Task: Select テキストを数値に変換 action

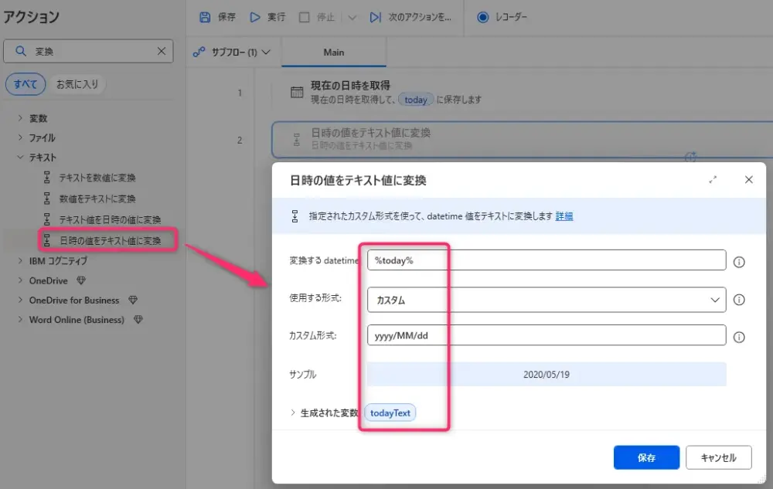Action: 97,178
